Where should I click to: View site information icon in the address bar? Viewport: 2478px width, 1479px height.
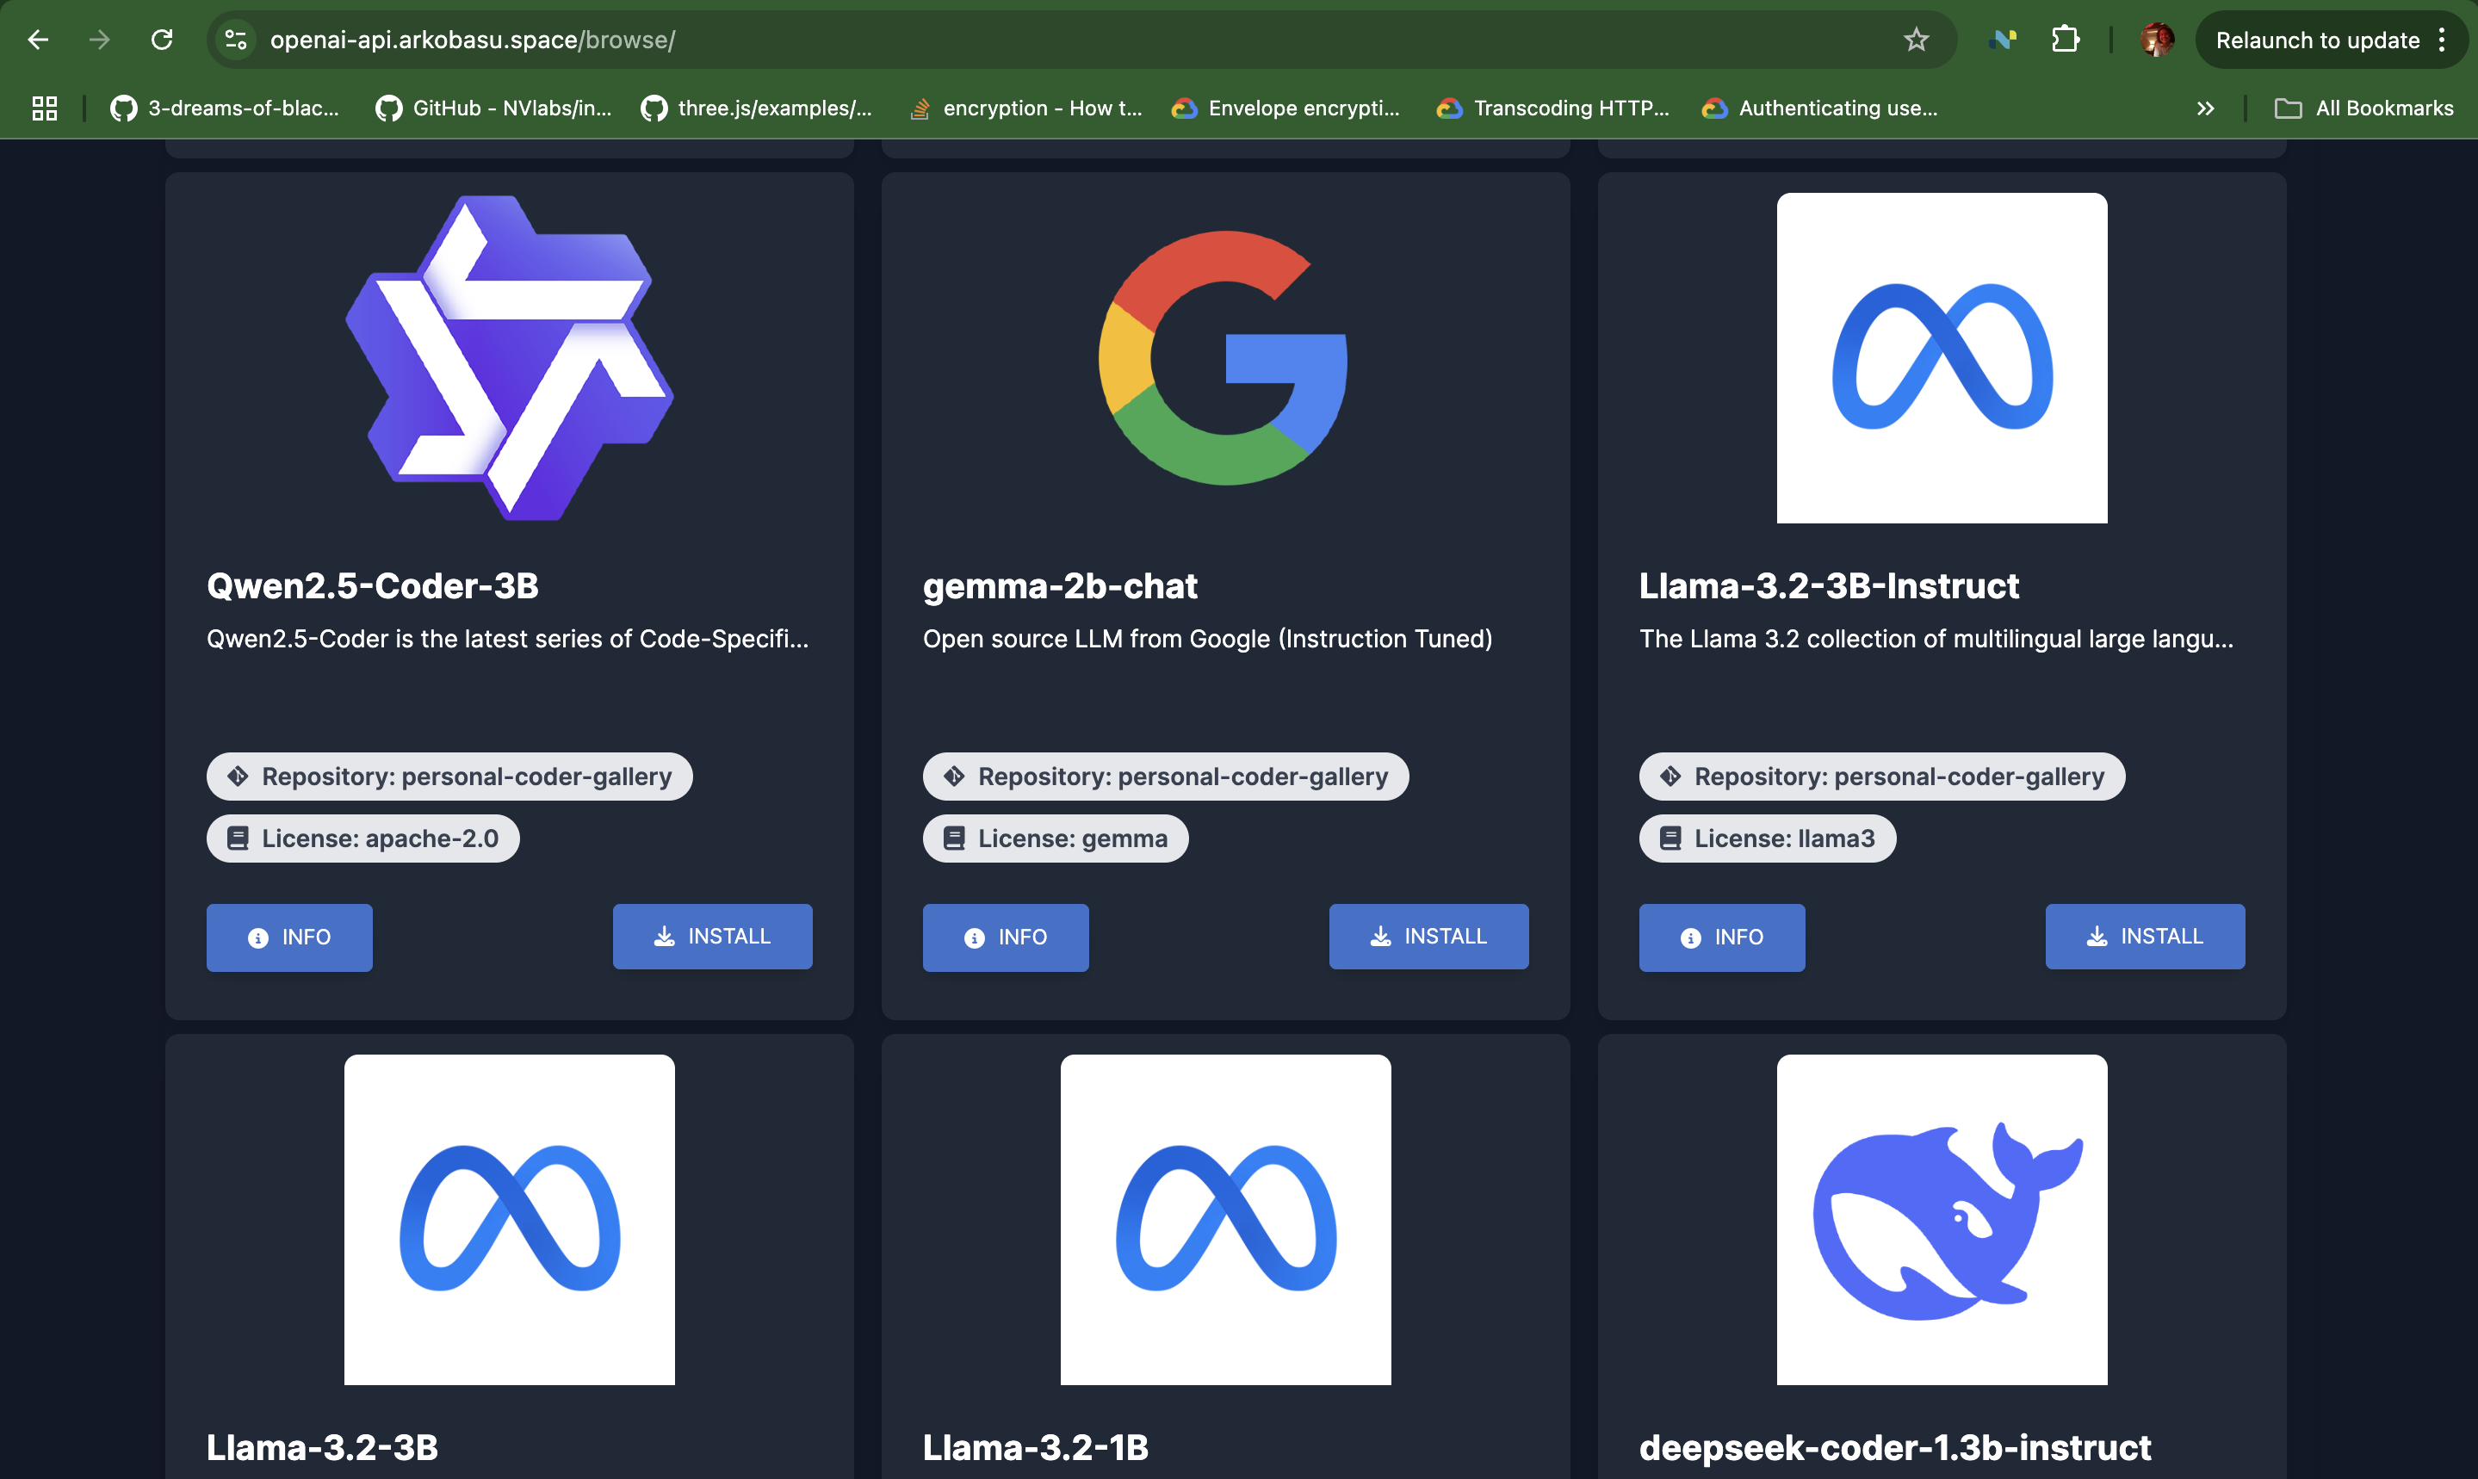click(236, 40)
